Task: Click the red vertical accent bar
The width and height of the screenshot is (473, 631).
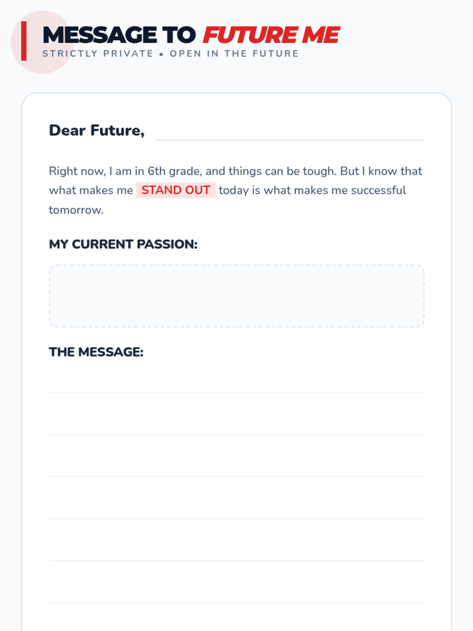Action: (24, 41)
